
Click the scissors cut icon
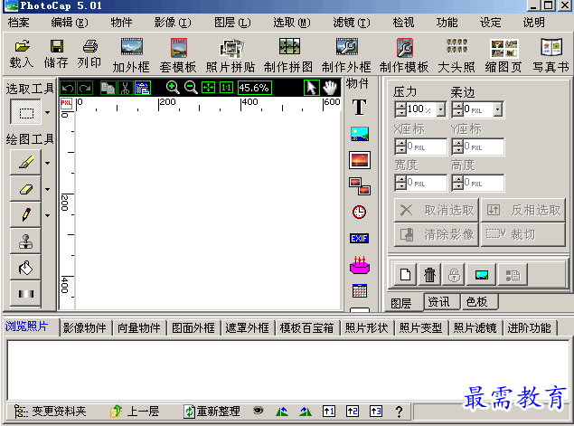(125, 88)
